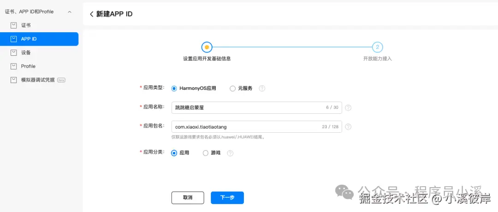Viewport: 498px width, 212px height.
Task: Click step 2 开放能力接入 in progress bar
Action: pyautogui.click(x=377, y=47)
